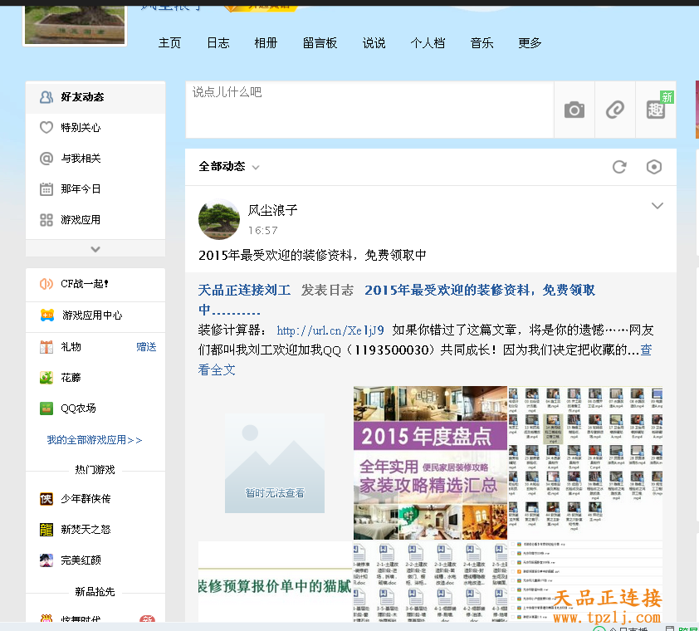Click the 新焚天之怒 game icon
Screen dimensions: 699x631
46,530
